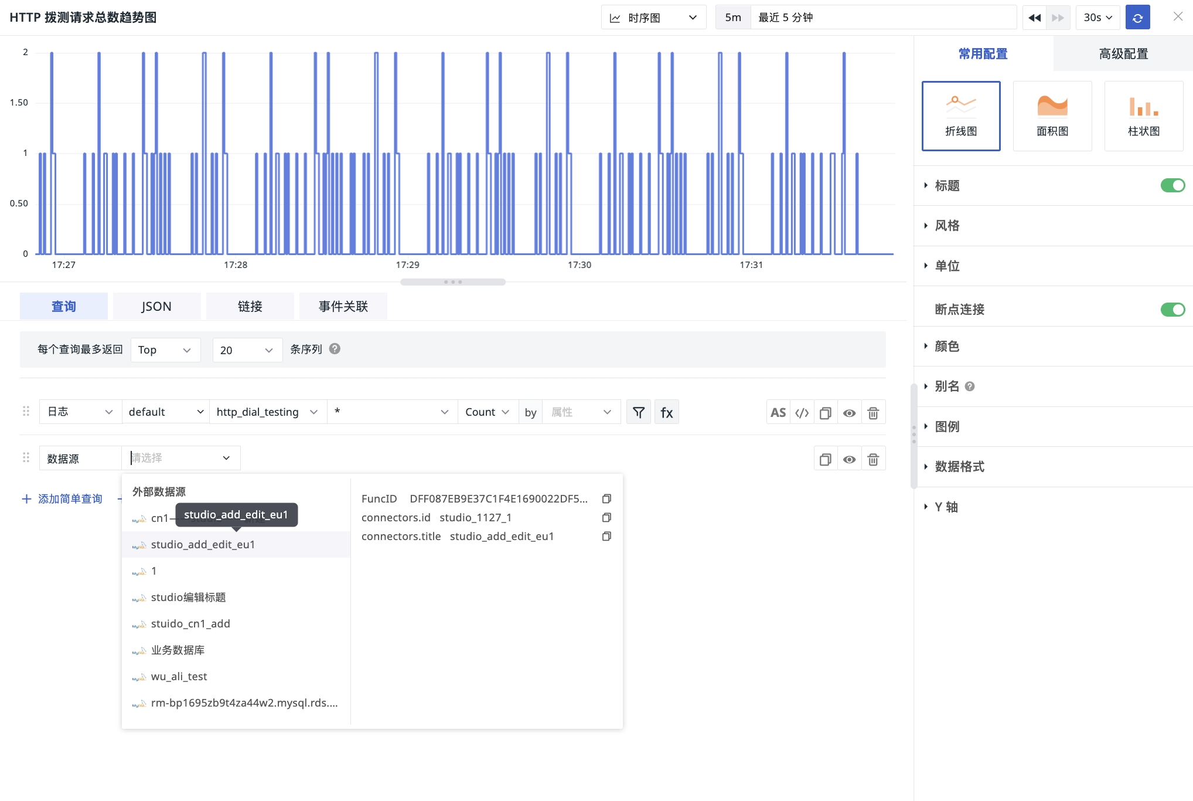The image size is (1193, 801).
Task: Switch to the 高级配置 tab
Action: pos(1123,54)
